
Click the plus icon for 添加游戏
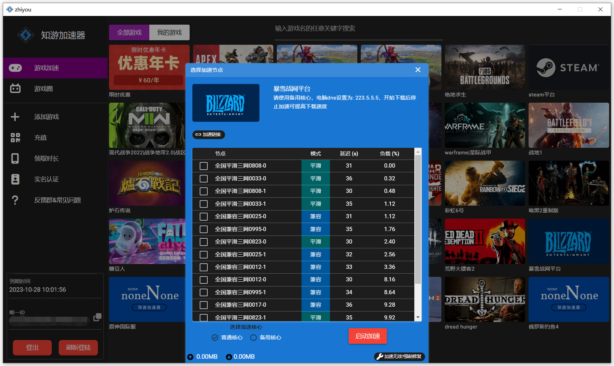pyautogui.click(x=15, y=117)
